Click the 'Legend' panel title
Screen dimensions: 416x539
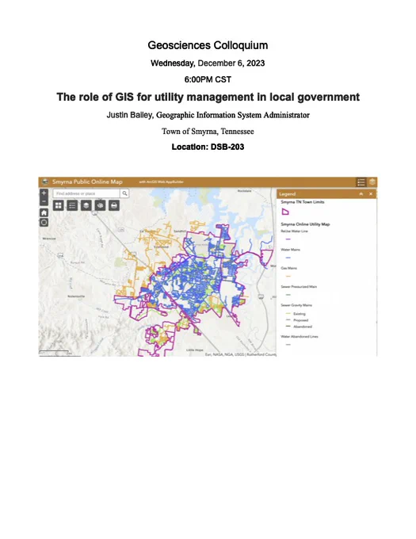coord(287,194)
